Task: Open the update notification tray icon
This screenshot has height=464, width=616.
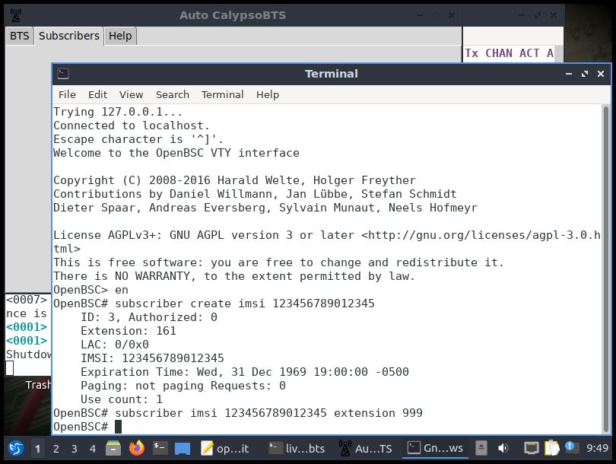Action: (x=570, y=447)
